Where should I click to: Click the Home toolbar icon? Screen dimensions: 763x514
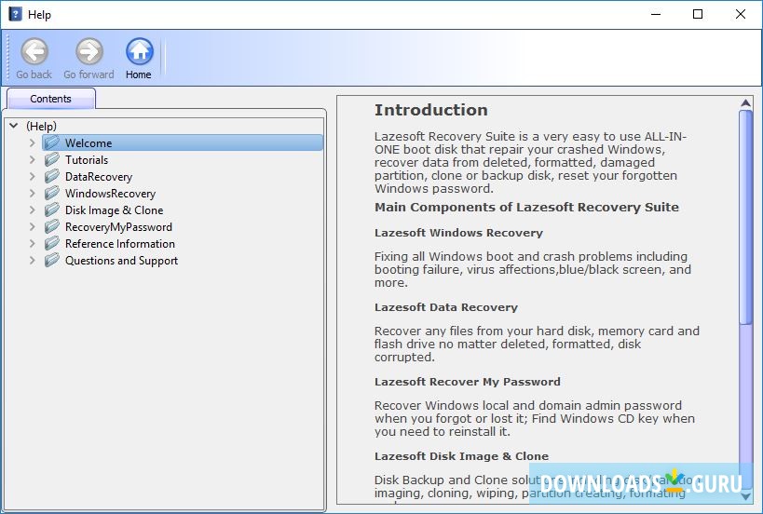140,51
